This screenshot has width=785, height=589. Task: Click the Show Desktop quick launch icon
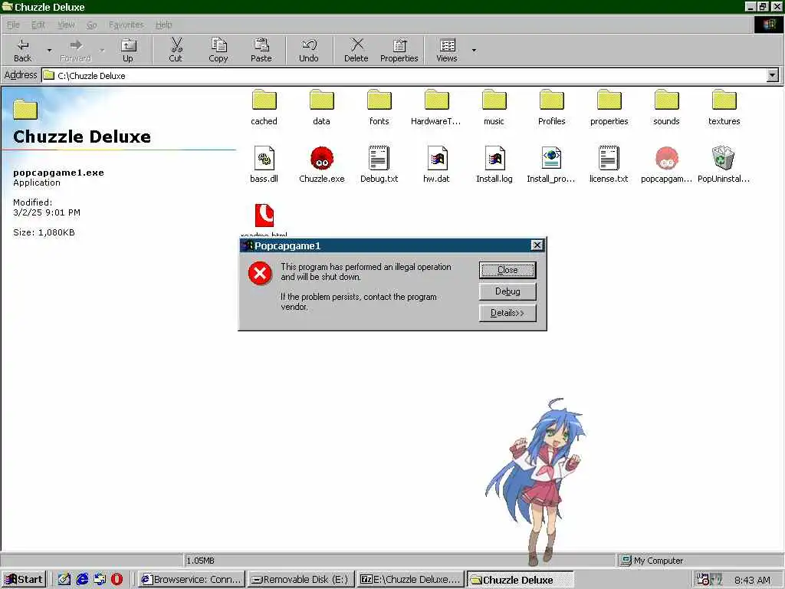(x=64, y=580)
